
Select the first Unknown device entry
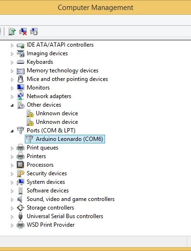(x=57, y=113)
